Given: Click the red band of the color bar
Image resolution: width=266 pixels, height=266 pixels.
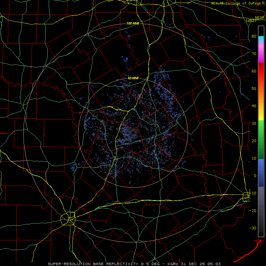Looking at the screenshot, I should pos(261,71).
